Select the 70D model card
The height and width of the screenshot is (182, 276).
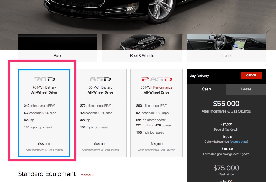coord(44,113)
